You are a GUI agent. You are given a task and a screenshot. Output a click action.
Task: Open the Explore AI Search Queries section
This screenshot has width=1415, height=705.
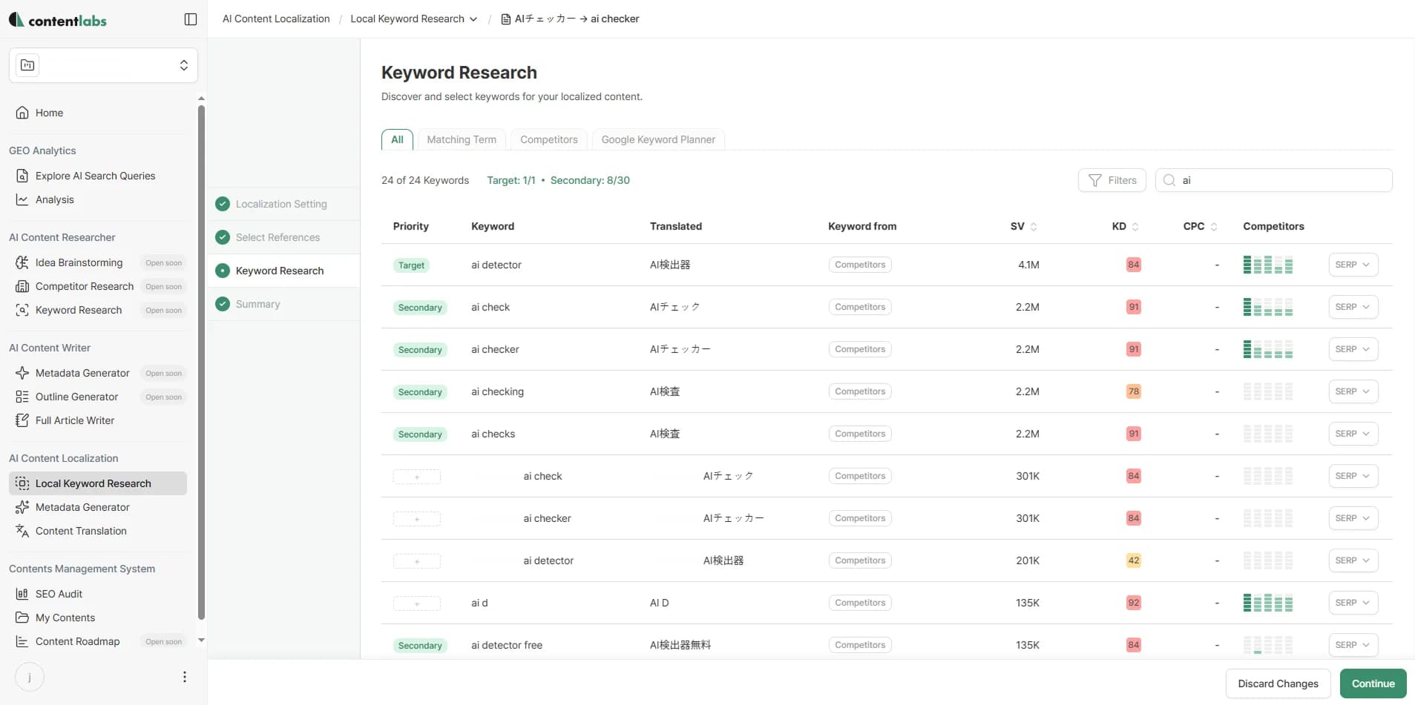[x=96, y=176]
